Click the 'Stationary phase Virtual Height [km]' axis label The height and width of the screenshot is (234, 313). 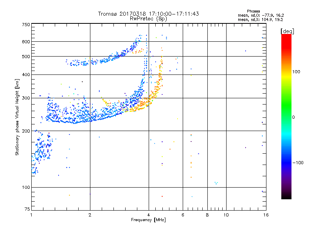(17, 117)
